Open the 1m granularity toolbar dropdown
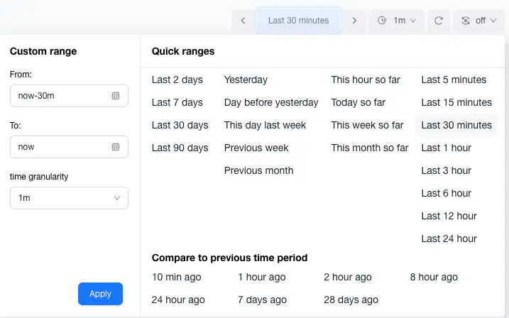509x318 pixels. [x=396, y=21]
